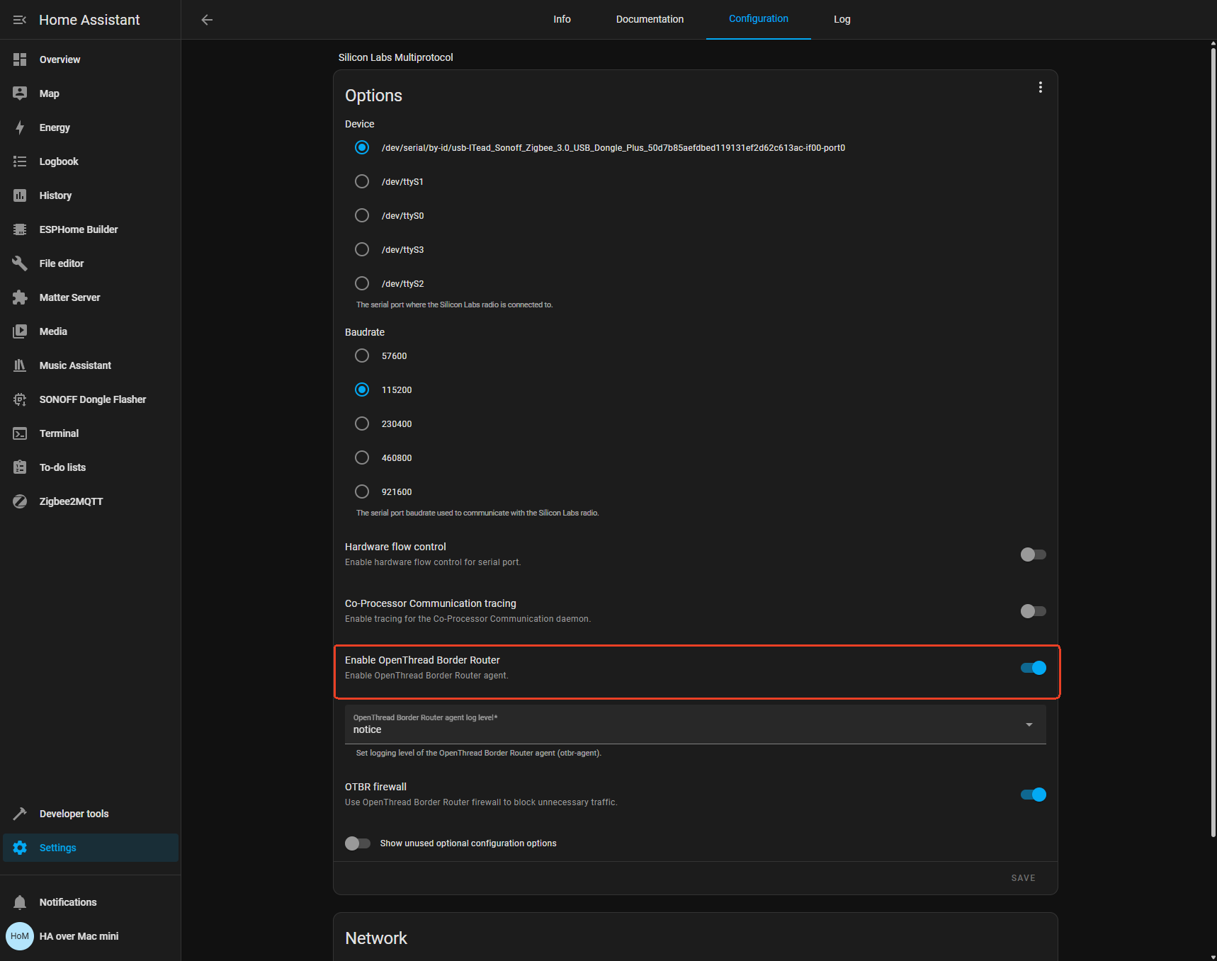The height and width of the screenshot is (961, 1217).
Task: Open the Matter Server puzzle icon
Action: click(20, 297)
